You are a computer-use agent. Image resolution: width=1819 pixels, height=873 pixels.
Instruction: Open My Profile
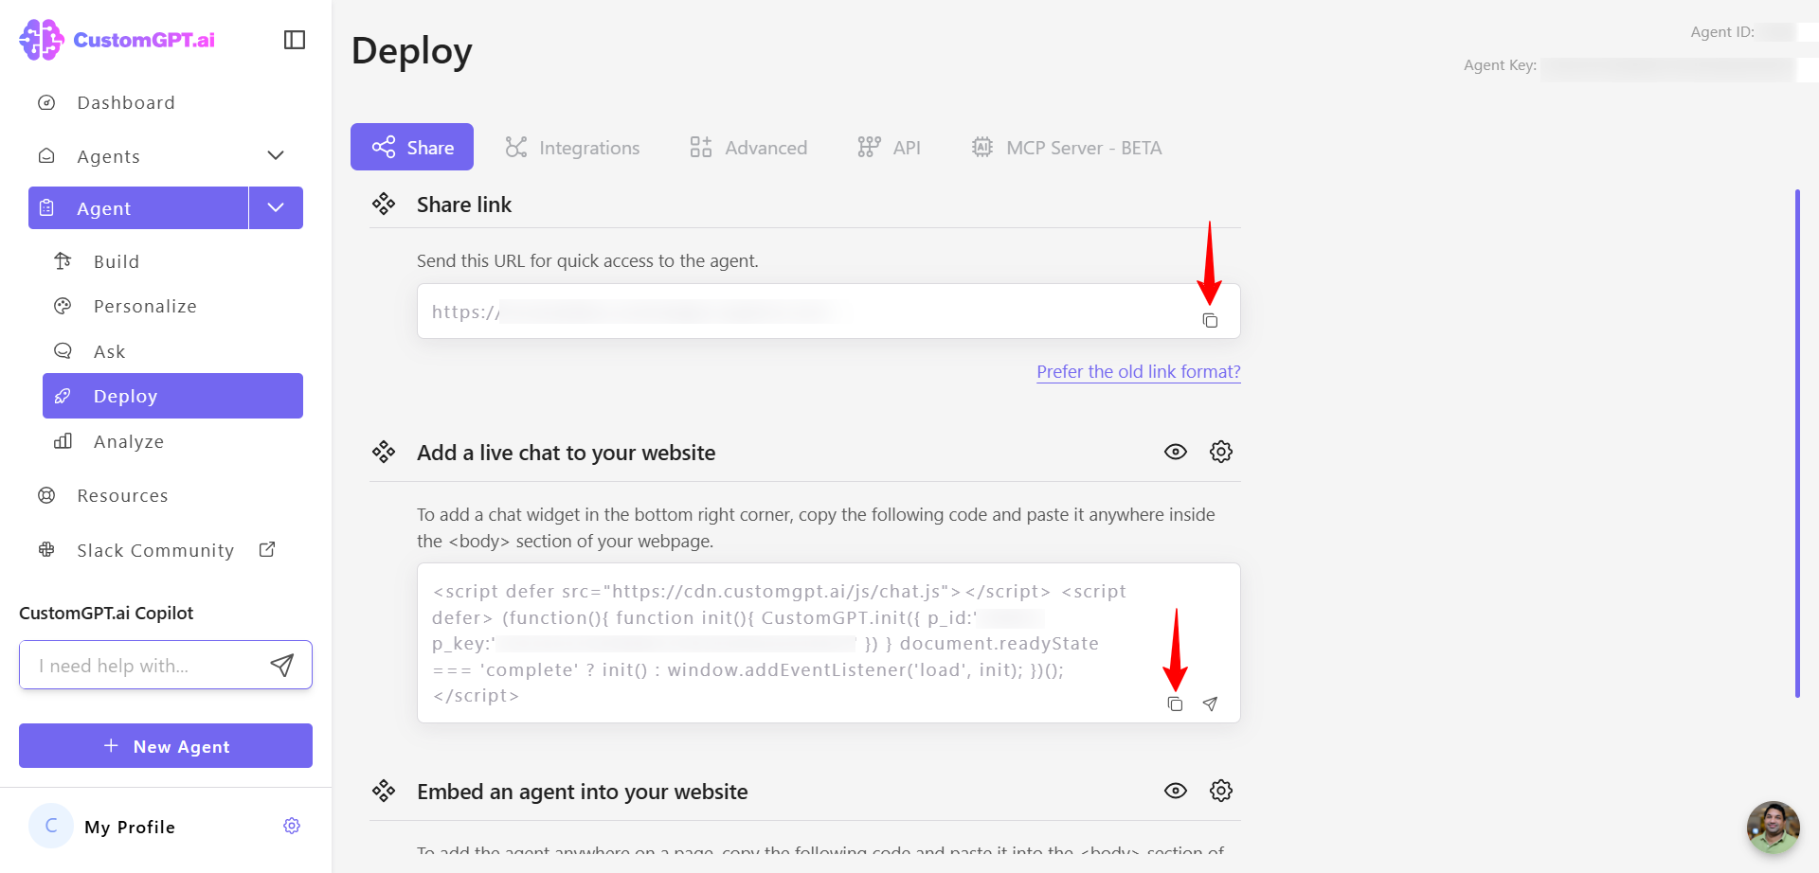130,827
